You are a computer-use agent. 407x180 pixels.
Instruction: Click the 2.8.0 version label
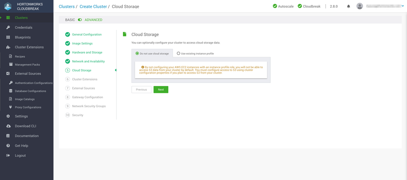[x=334, y=7]
